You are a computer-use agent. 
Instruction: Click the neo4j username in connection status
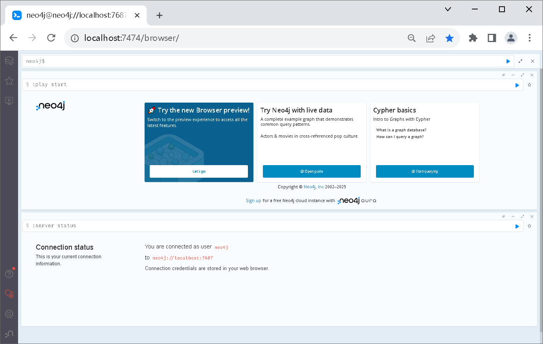click(221, 247)
